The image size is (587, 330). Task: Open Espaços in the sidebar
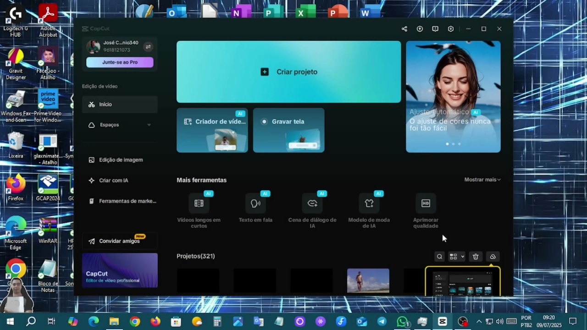pos(120,125)
